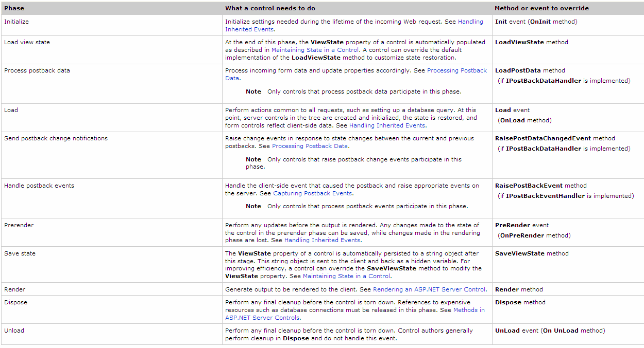
Task: Click the Init event (OnInit method) text
Action: (536, 22)
